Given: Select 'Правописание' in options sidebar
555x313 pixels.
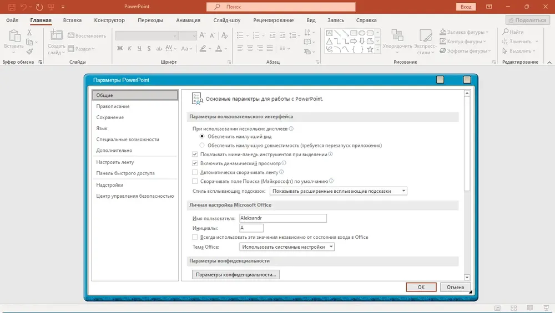Looking at the screenshot, I should pos(135,106).
